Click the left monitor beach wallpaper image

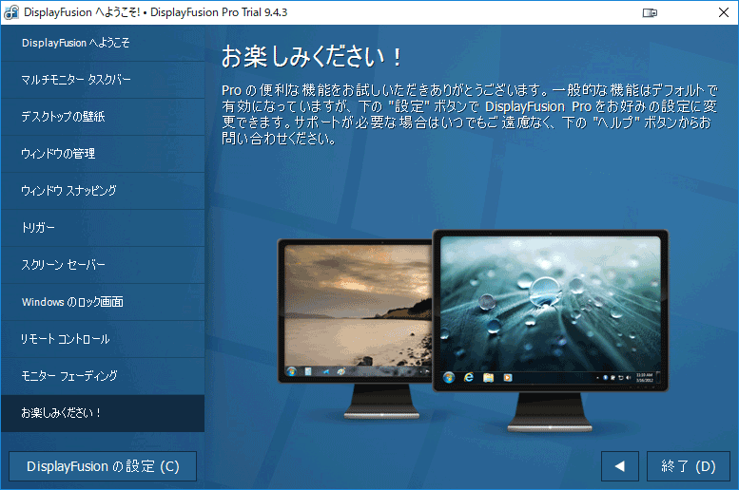tap(359, 311)
